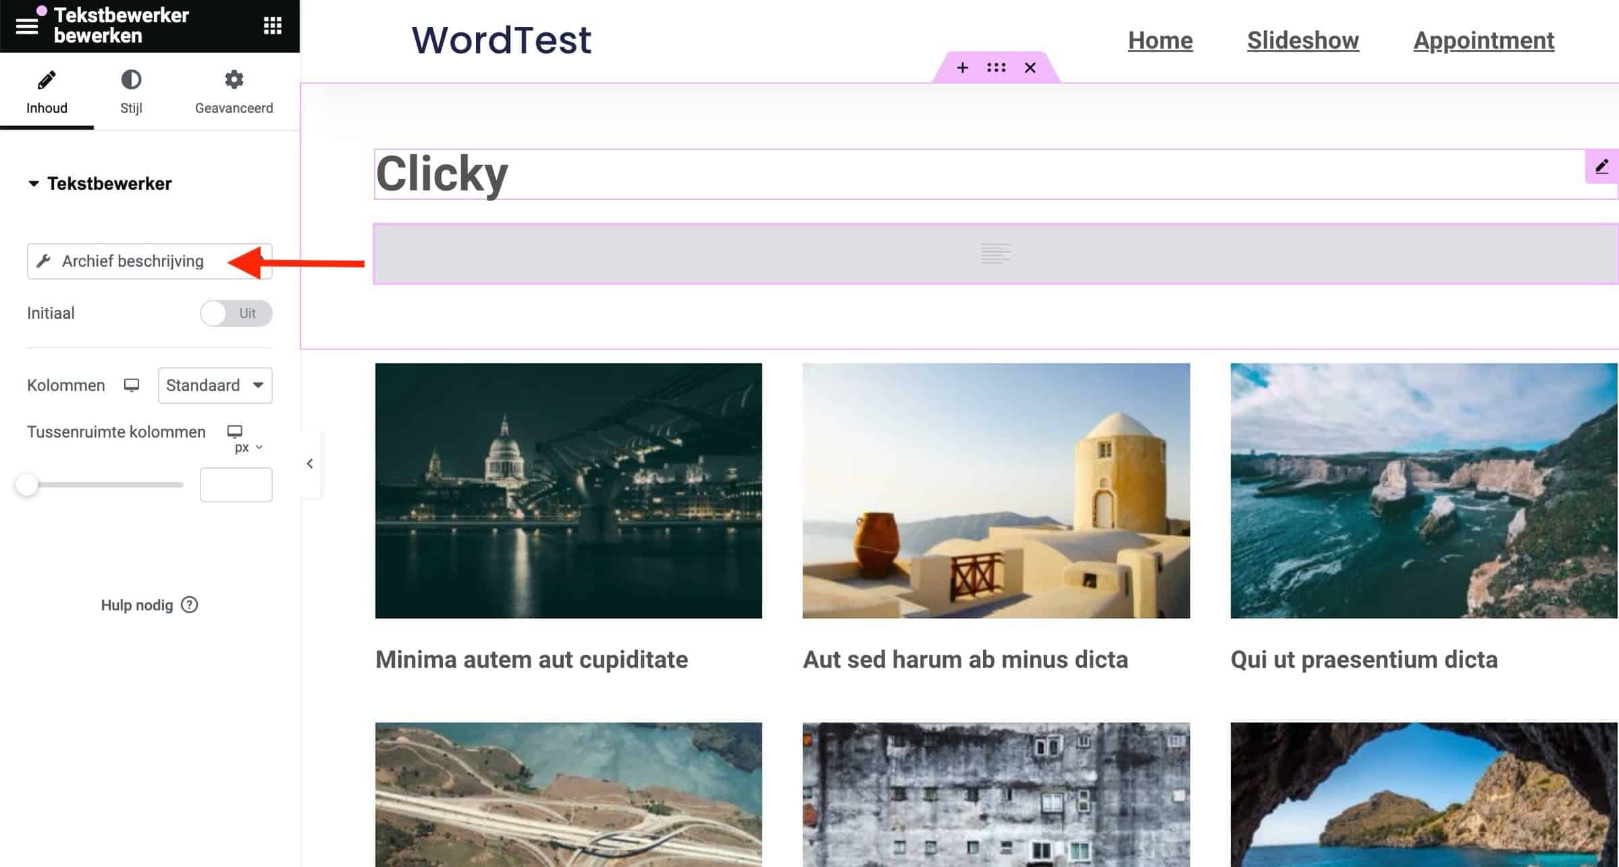The image size is (1619, 867).
Task: Click the Geavanceerd tab icon
Action: coord(232,79)
